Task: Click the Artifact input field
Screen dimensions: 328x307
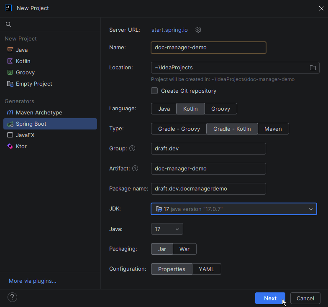Action: click(x=208, y=169)
